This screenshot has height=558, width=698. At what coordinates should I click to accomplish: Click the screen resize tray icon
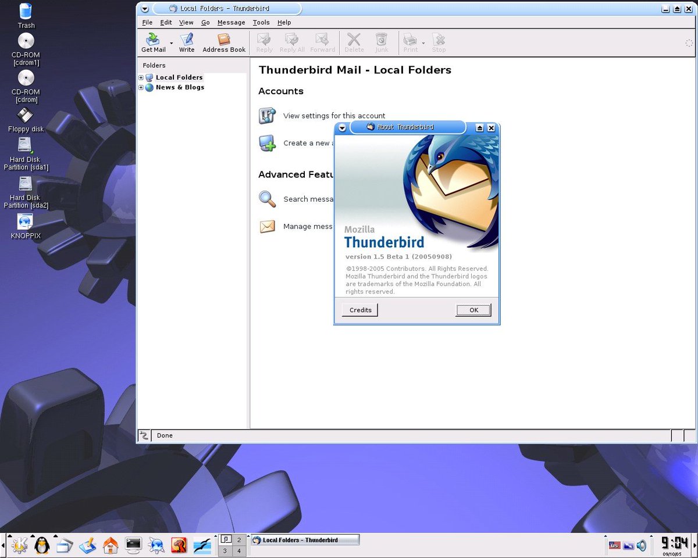[x=628, y=545]
